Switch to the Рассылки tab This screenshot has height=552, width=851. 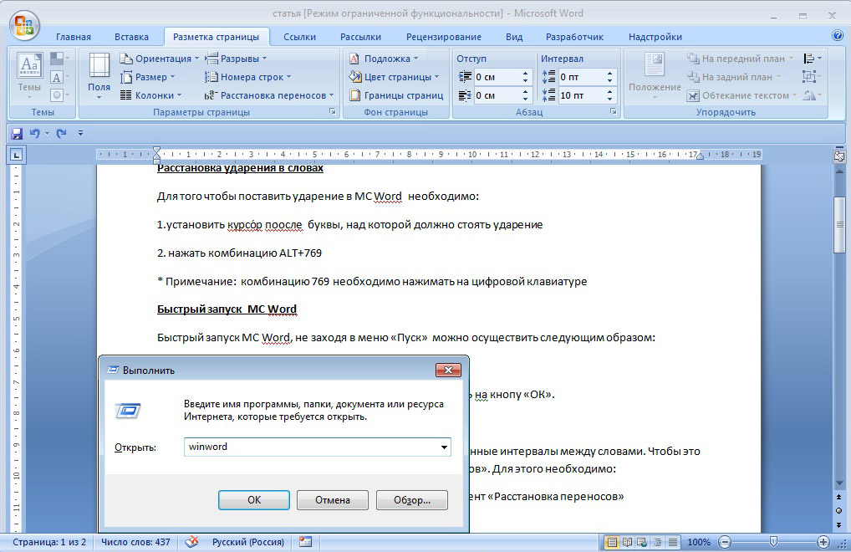tap(360, 37)
